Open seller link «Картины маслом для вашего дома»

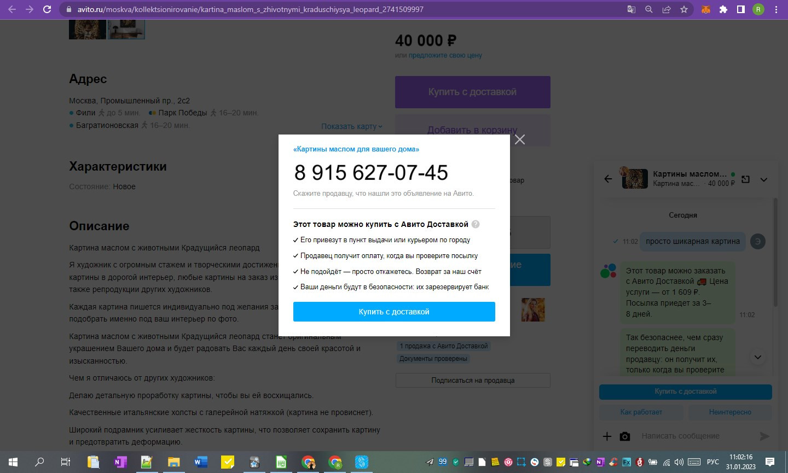tap(356, 149)
